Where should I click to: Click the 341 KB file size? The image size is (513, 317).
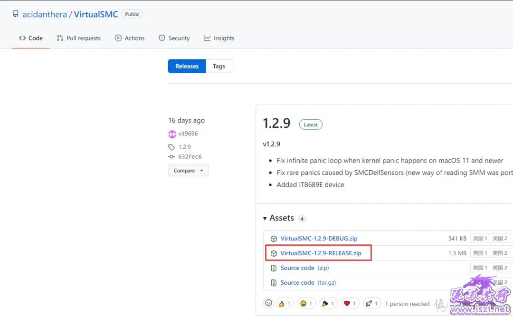[457, 239]
